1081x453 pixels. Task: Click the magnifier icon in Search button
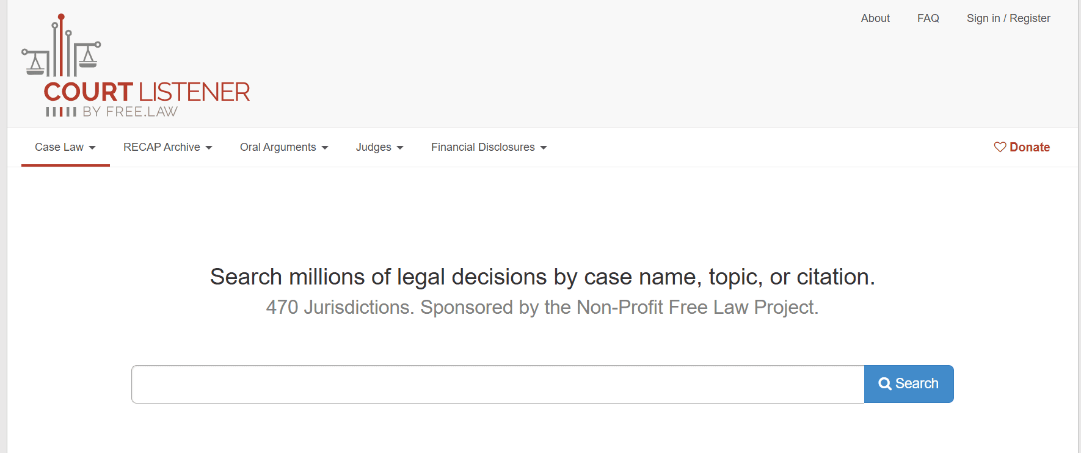[885, 384]
